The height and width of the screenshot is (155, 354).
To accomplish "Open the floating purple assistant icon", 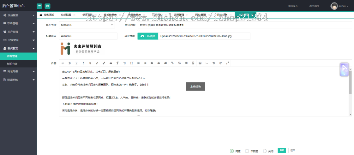I will (345, 69).
